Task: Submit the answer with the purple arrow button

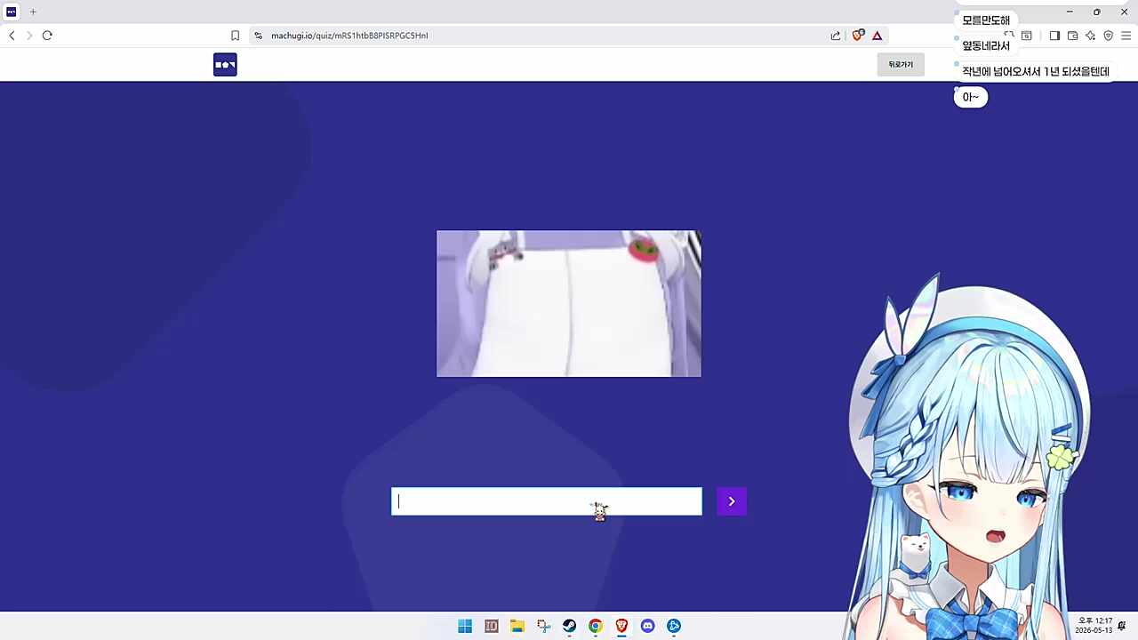Action: pyautogui.click(x=732, y=501)
